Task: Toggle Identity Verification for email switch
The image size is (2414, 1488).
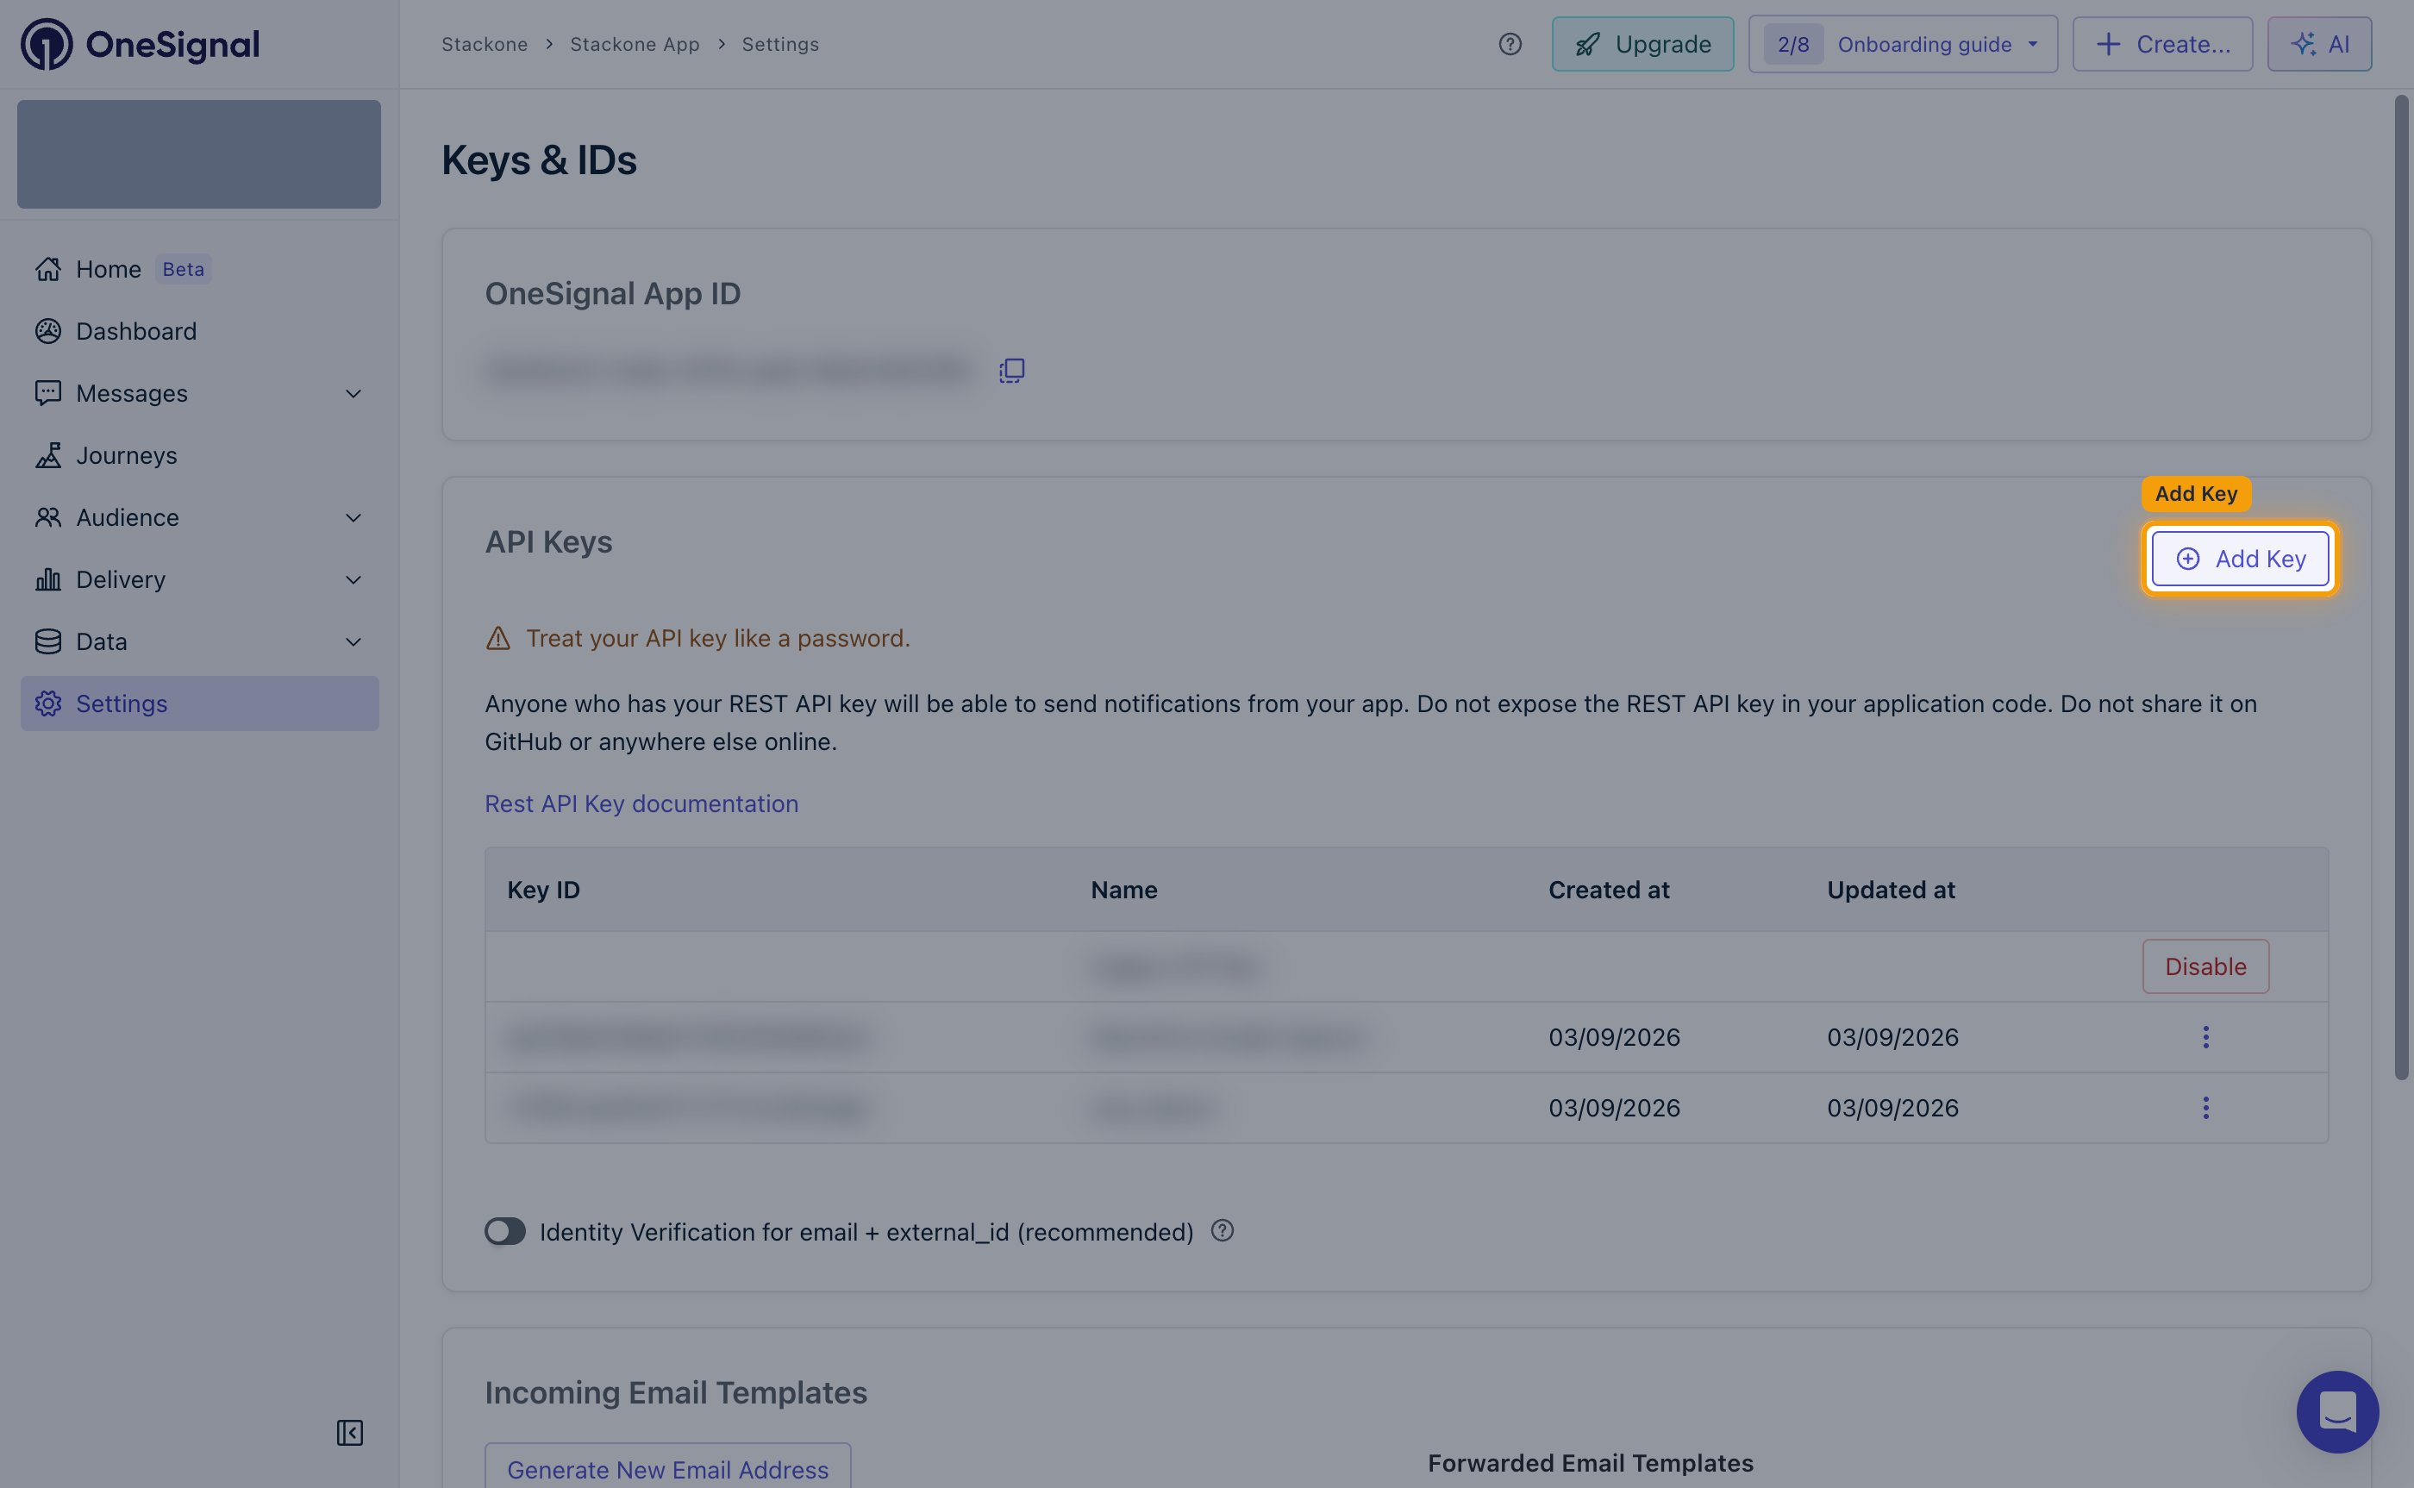Action: [x=505, y=1231]
